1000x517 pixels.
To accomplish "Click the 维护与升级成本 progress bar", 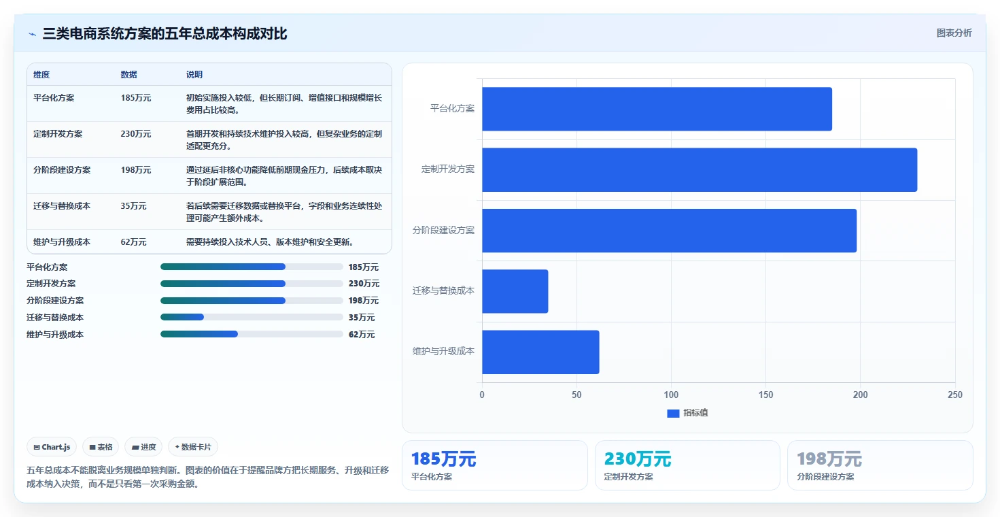I will point(252,334).
